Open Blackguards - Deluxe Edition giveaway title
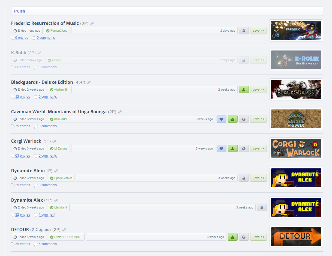The width and height of the screenshot is (332, 256). click(x=42, y=82)
